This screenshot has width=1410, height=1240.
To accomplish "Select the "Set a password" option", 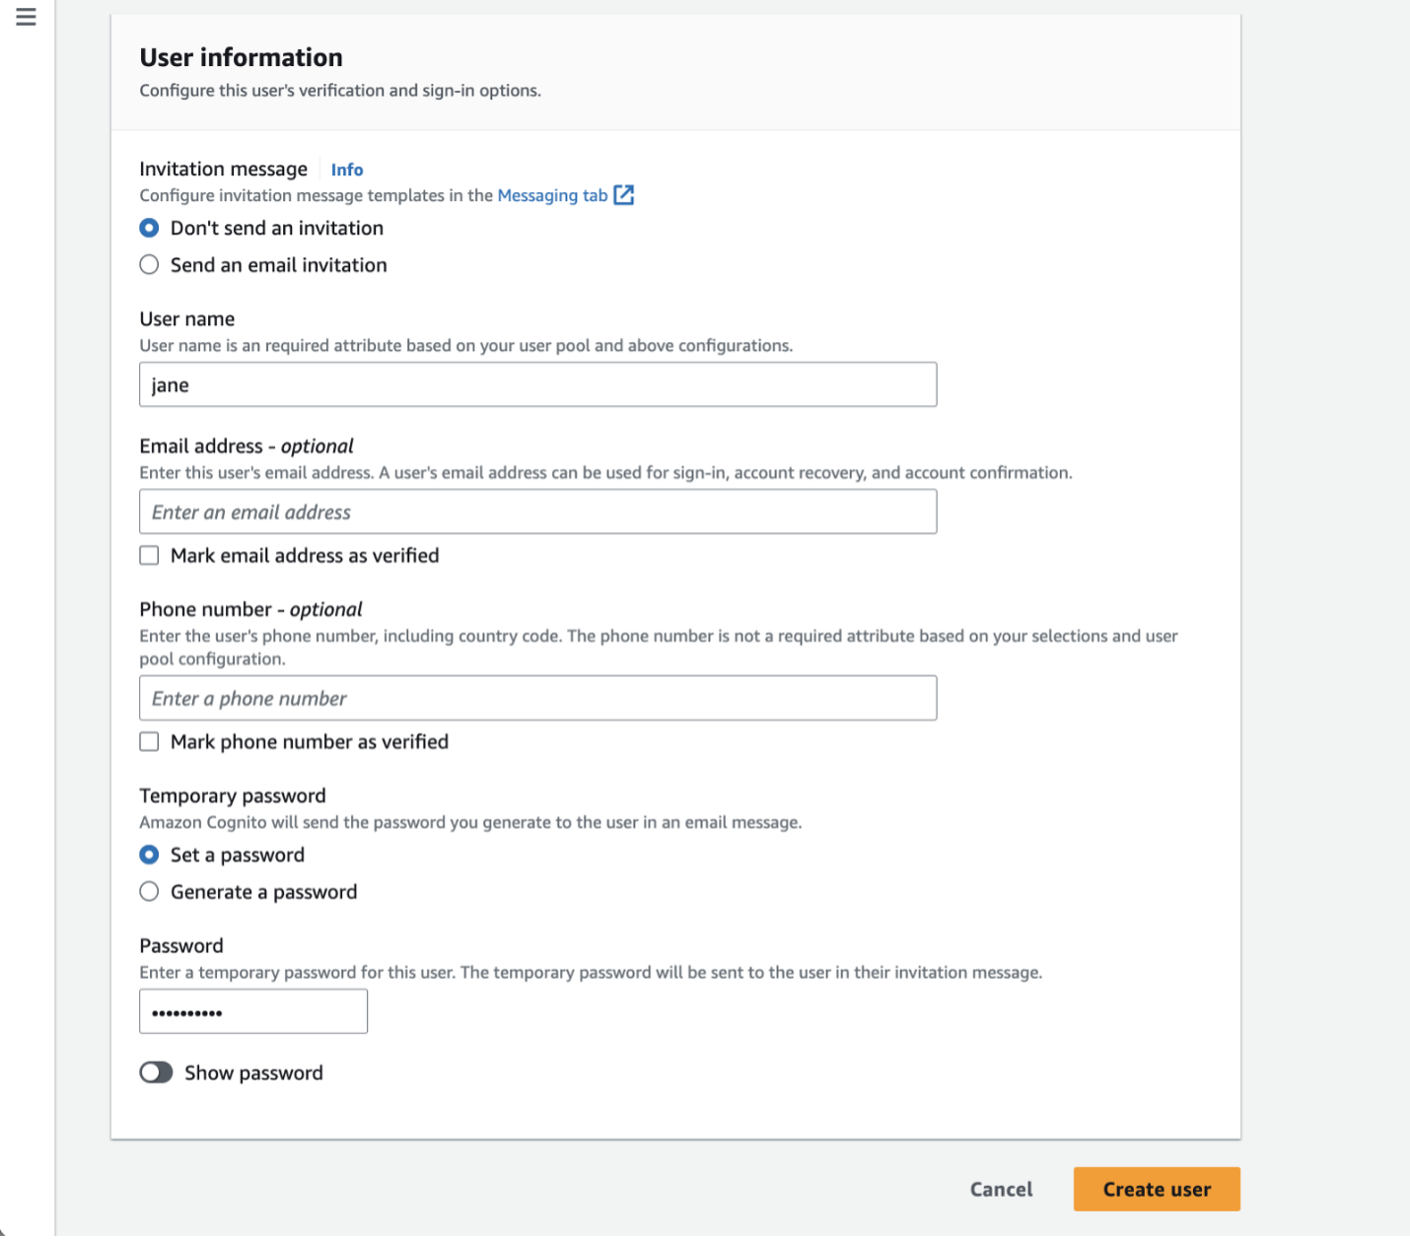I will point(149,855).
